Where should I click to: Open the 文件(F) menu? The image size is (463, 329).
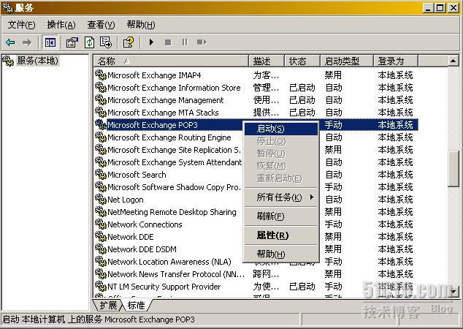21,25
